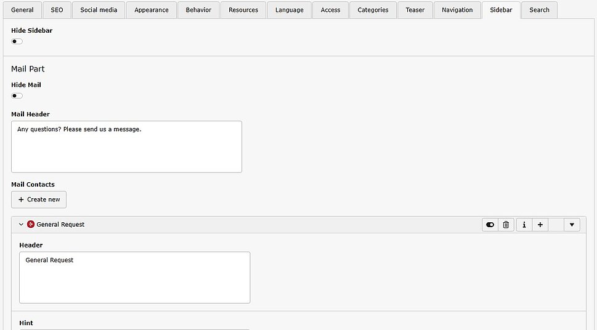
Task: Select the Search tab
Action: [x=539, y=10]
